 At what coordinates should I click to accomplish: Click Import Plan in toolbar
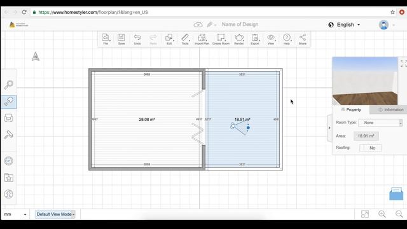click(x=202, y=39)
